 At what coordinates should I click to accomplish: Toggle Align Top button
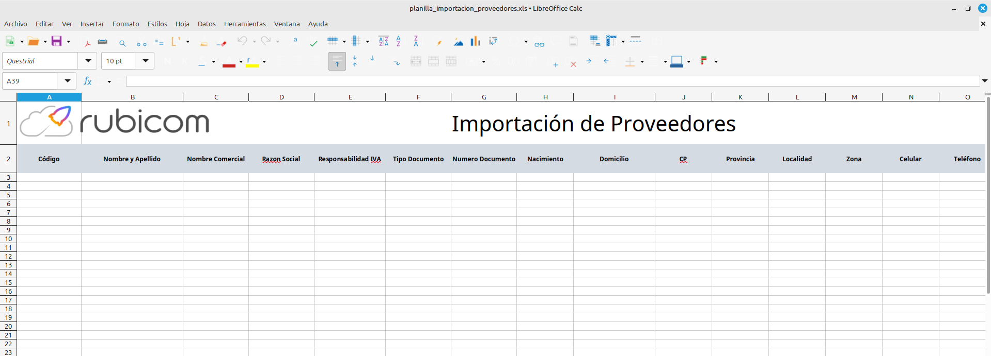click(337, 61)
